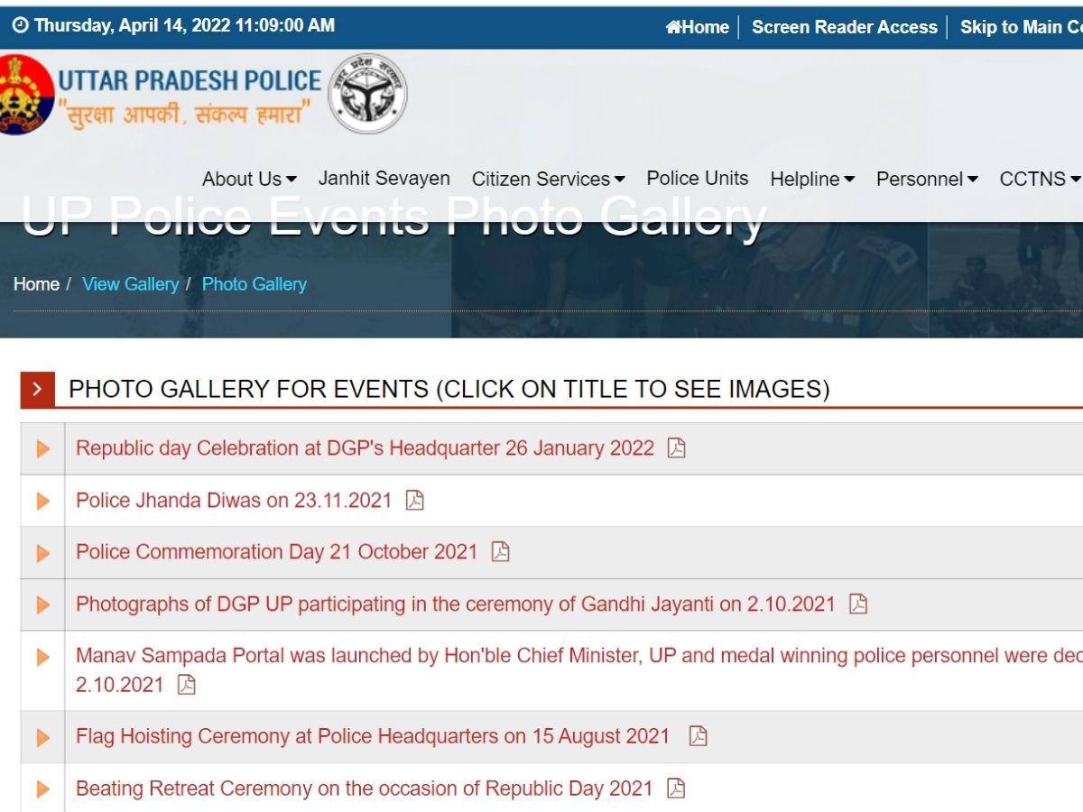Open PDF icon beside Republic day Celebration 2022
1083x812 pixels.
tap(676, 448)
